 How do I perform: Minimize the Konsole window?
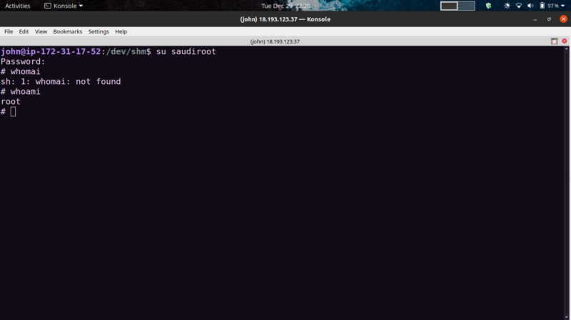coord(535,19)
